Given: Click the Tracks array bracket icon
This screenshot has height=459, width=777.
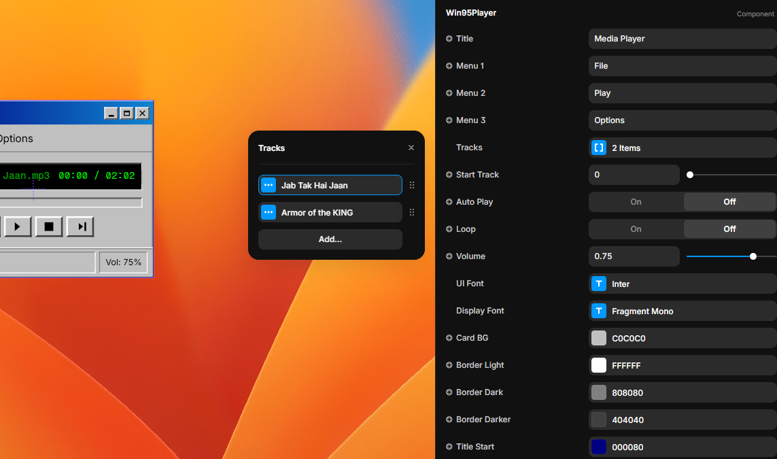Looking at the screenshot, I should (599, 148).
